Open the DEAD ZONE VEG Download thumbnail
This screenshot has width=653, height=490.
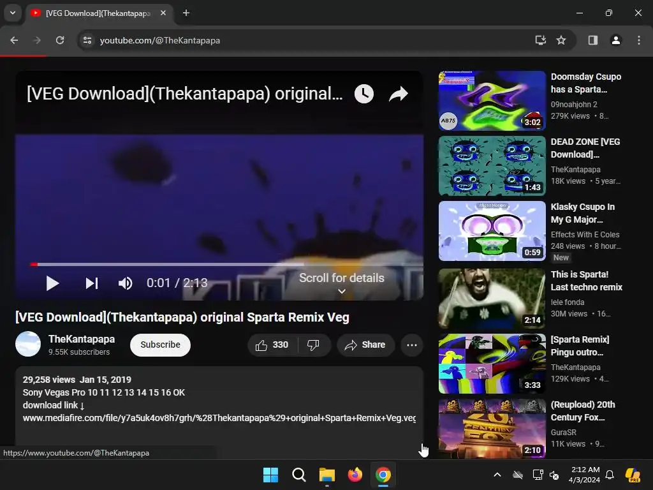pos(492,166)
